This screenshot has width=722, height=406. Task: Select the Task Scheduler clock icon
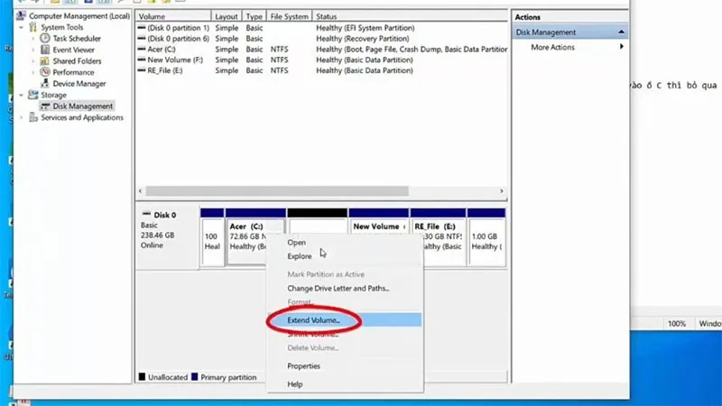click(x=44, y=38)
